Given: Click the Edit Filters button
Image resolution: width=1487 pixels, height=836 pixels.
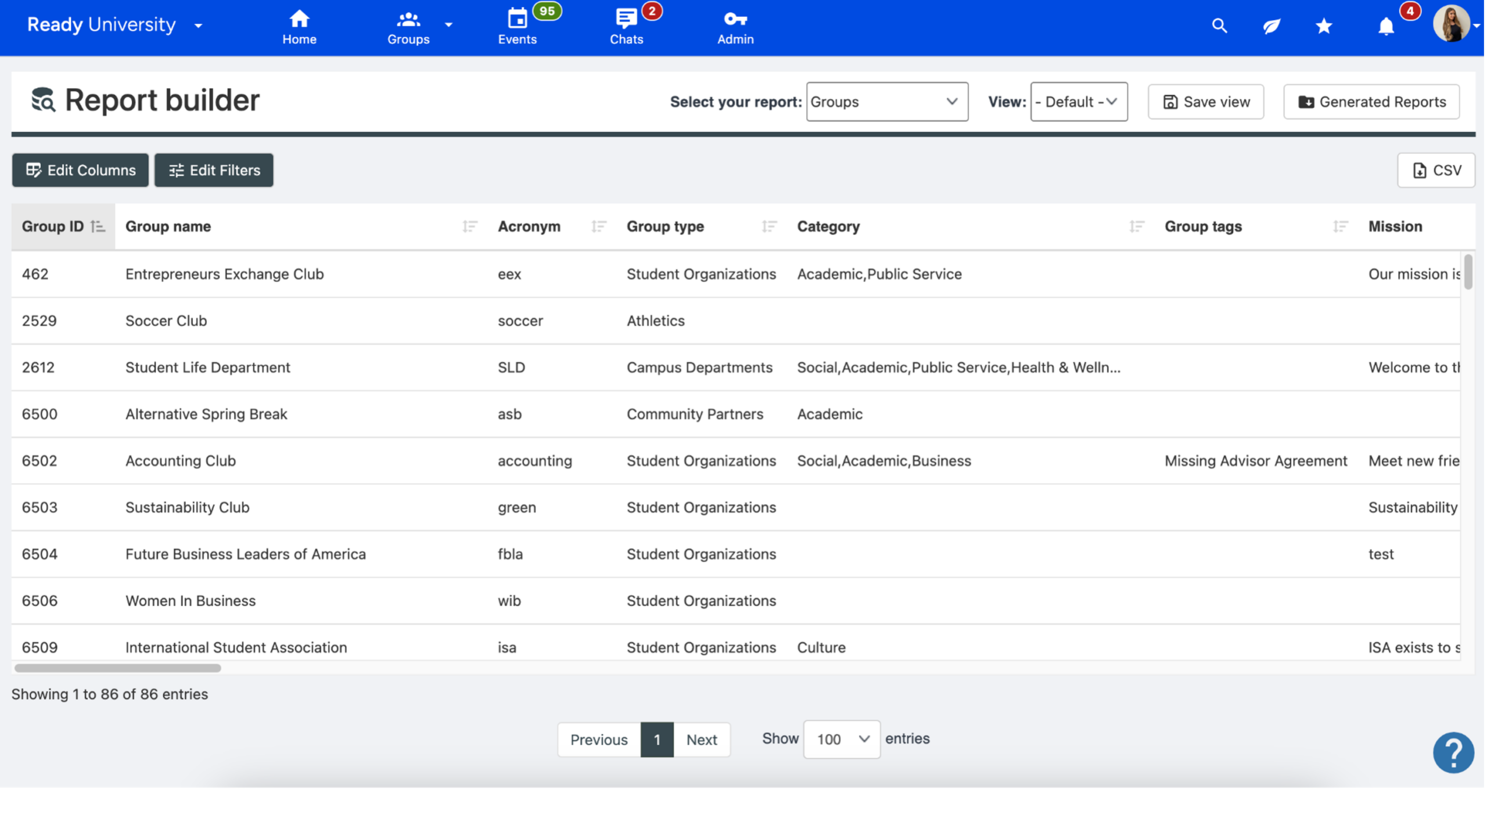Looking at the screenshot, I should pyautogui.click(x=213, y=170).
